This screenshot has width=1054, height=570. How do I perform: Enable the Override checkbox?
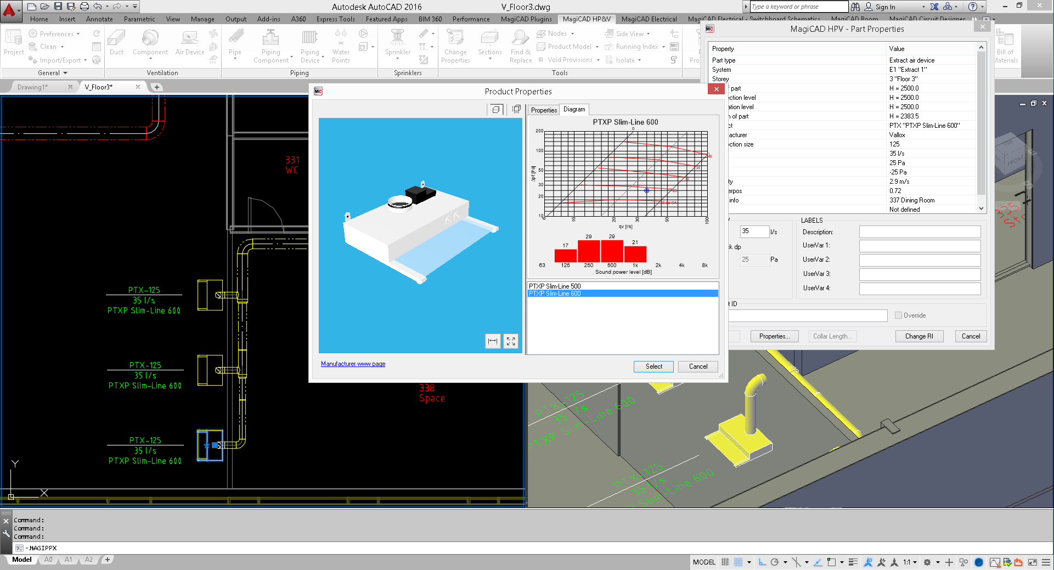[x=898, y=315]
